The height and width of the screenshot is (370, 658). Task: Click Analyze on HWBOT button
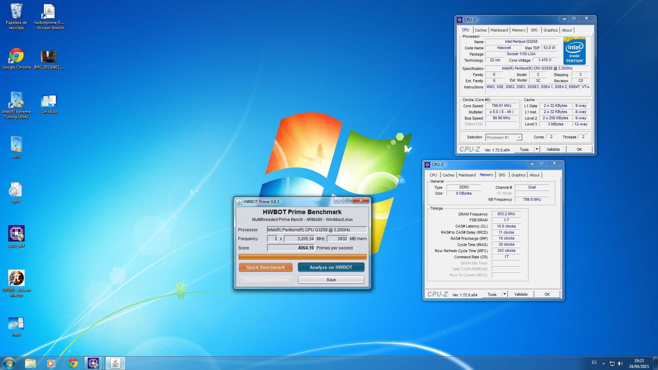point(331,267)
